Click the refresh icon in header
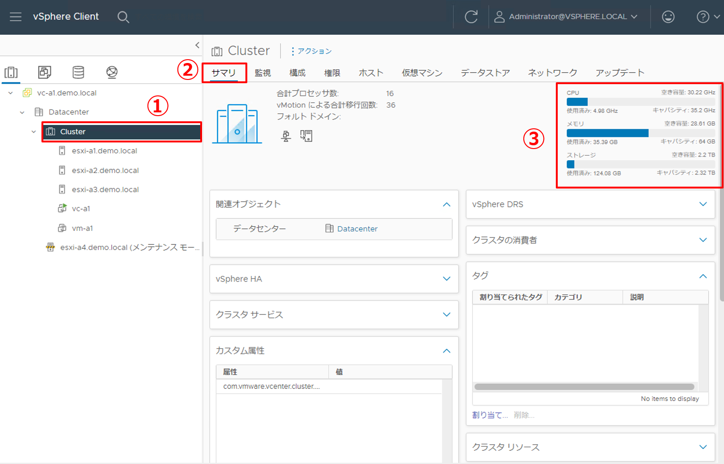 pyautogui.click(x=471, y=17)
